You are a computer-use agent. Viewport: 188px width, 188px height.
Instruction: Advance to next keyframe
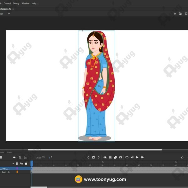coord(99,157)
